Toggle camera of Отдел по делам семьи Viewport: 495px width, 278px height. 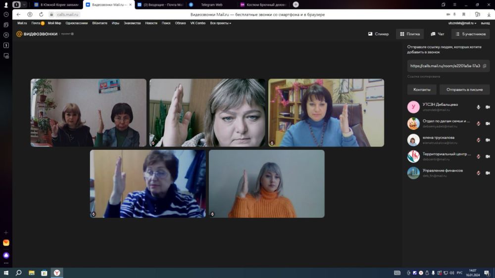pyautogui.click(x=488, y=123)
